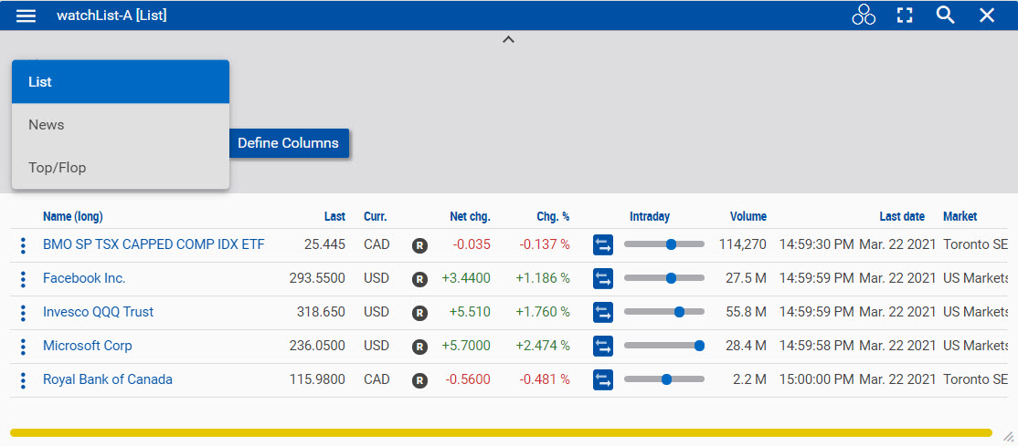Click trade arrows icon for Microsoft Corp
Viewport: 1018px width, 446px height.
click(x=602, y=347)
